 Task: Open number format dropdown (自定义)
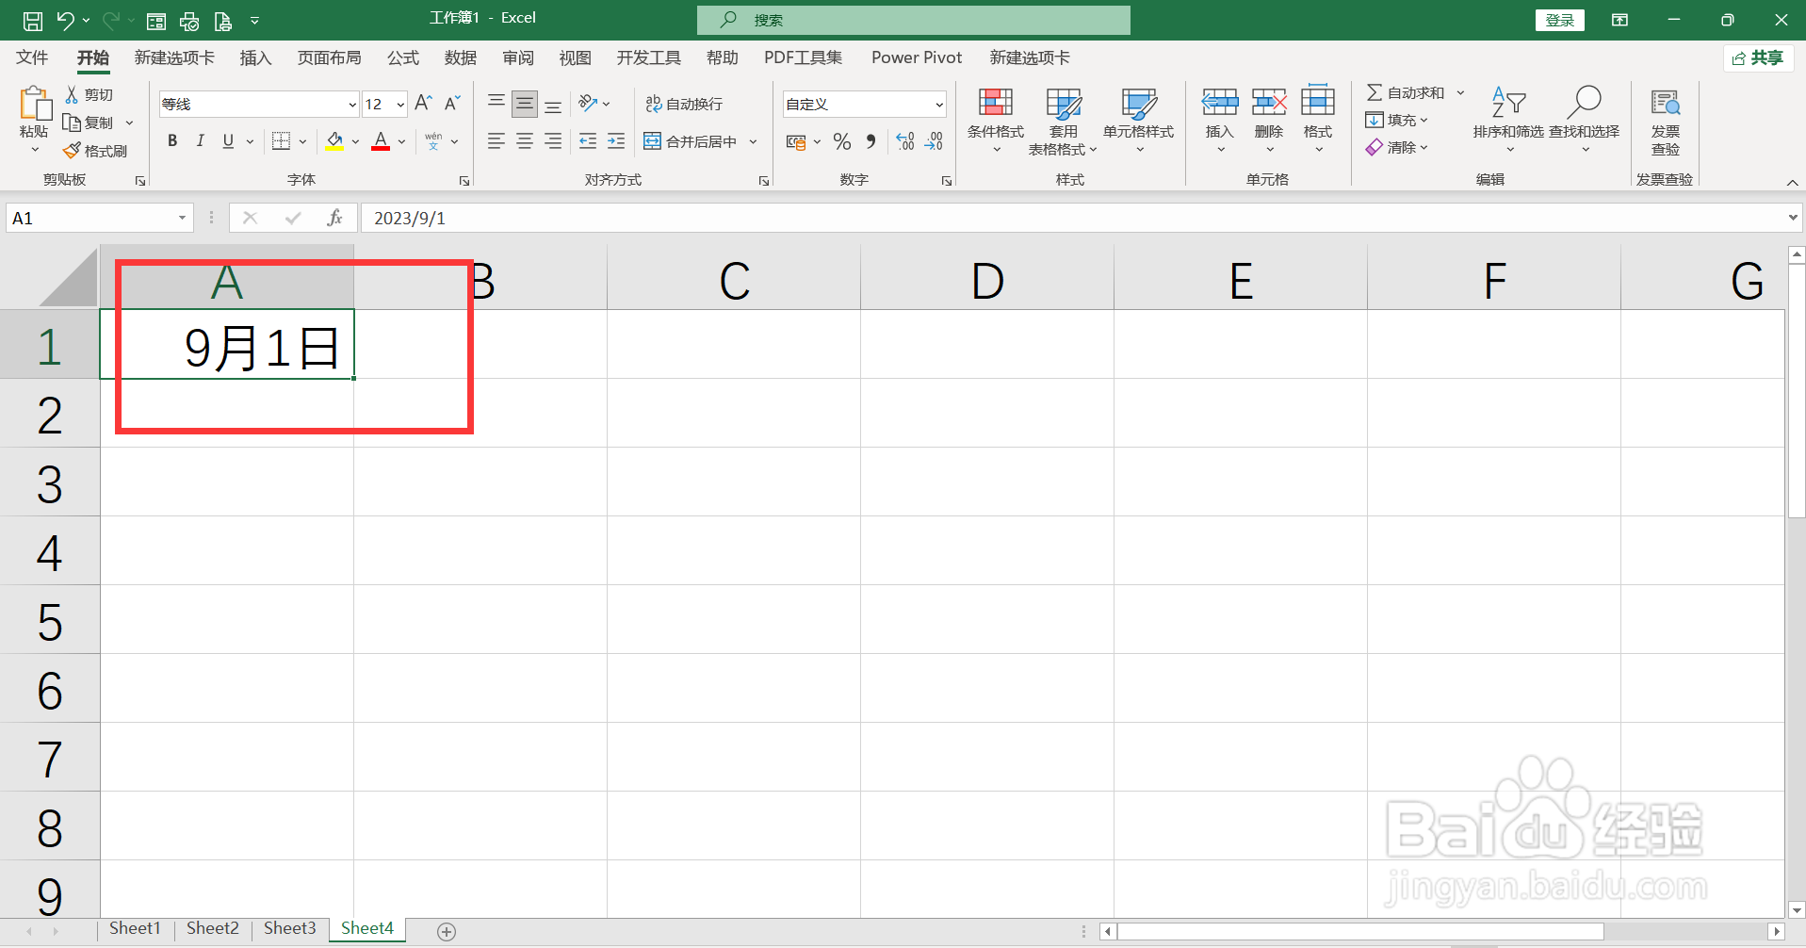coord(939,105)
